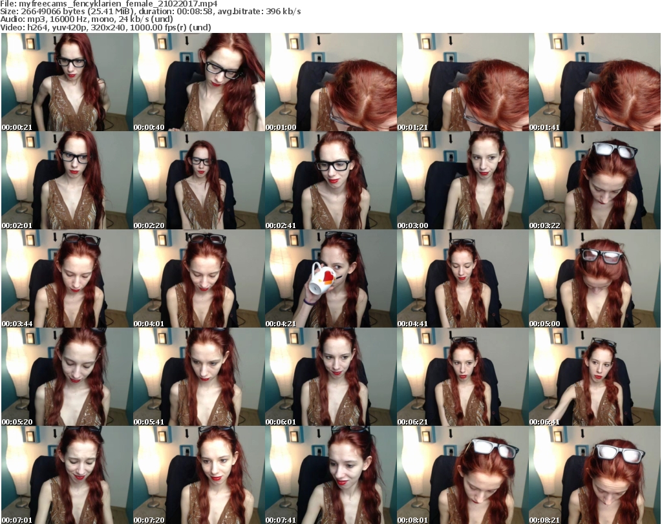This screenshot has height=524, width=662.
Task: Open the thumbnail stamped 00:06:01
Action: (x=330, y=377)
